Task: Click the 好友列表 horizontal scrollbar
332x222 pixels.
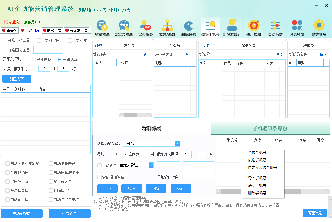Action: (136, 115)
